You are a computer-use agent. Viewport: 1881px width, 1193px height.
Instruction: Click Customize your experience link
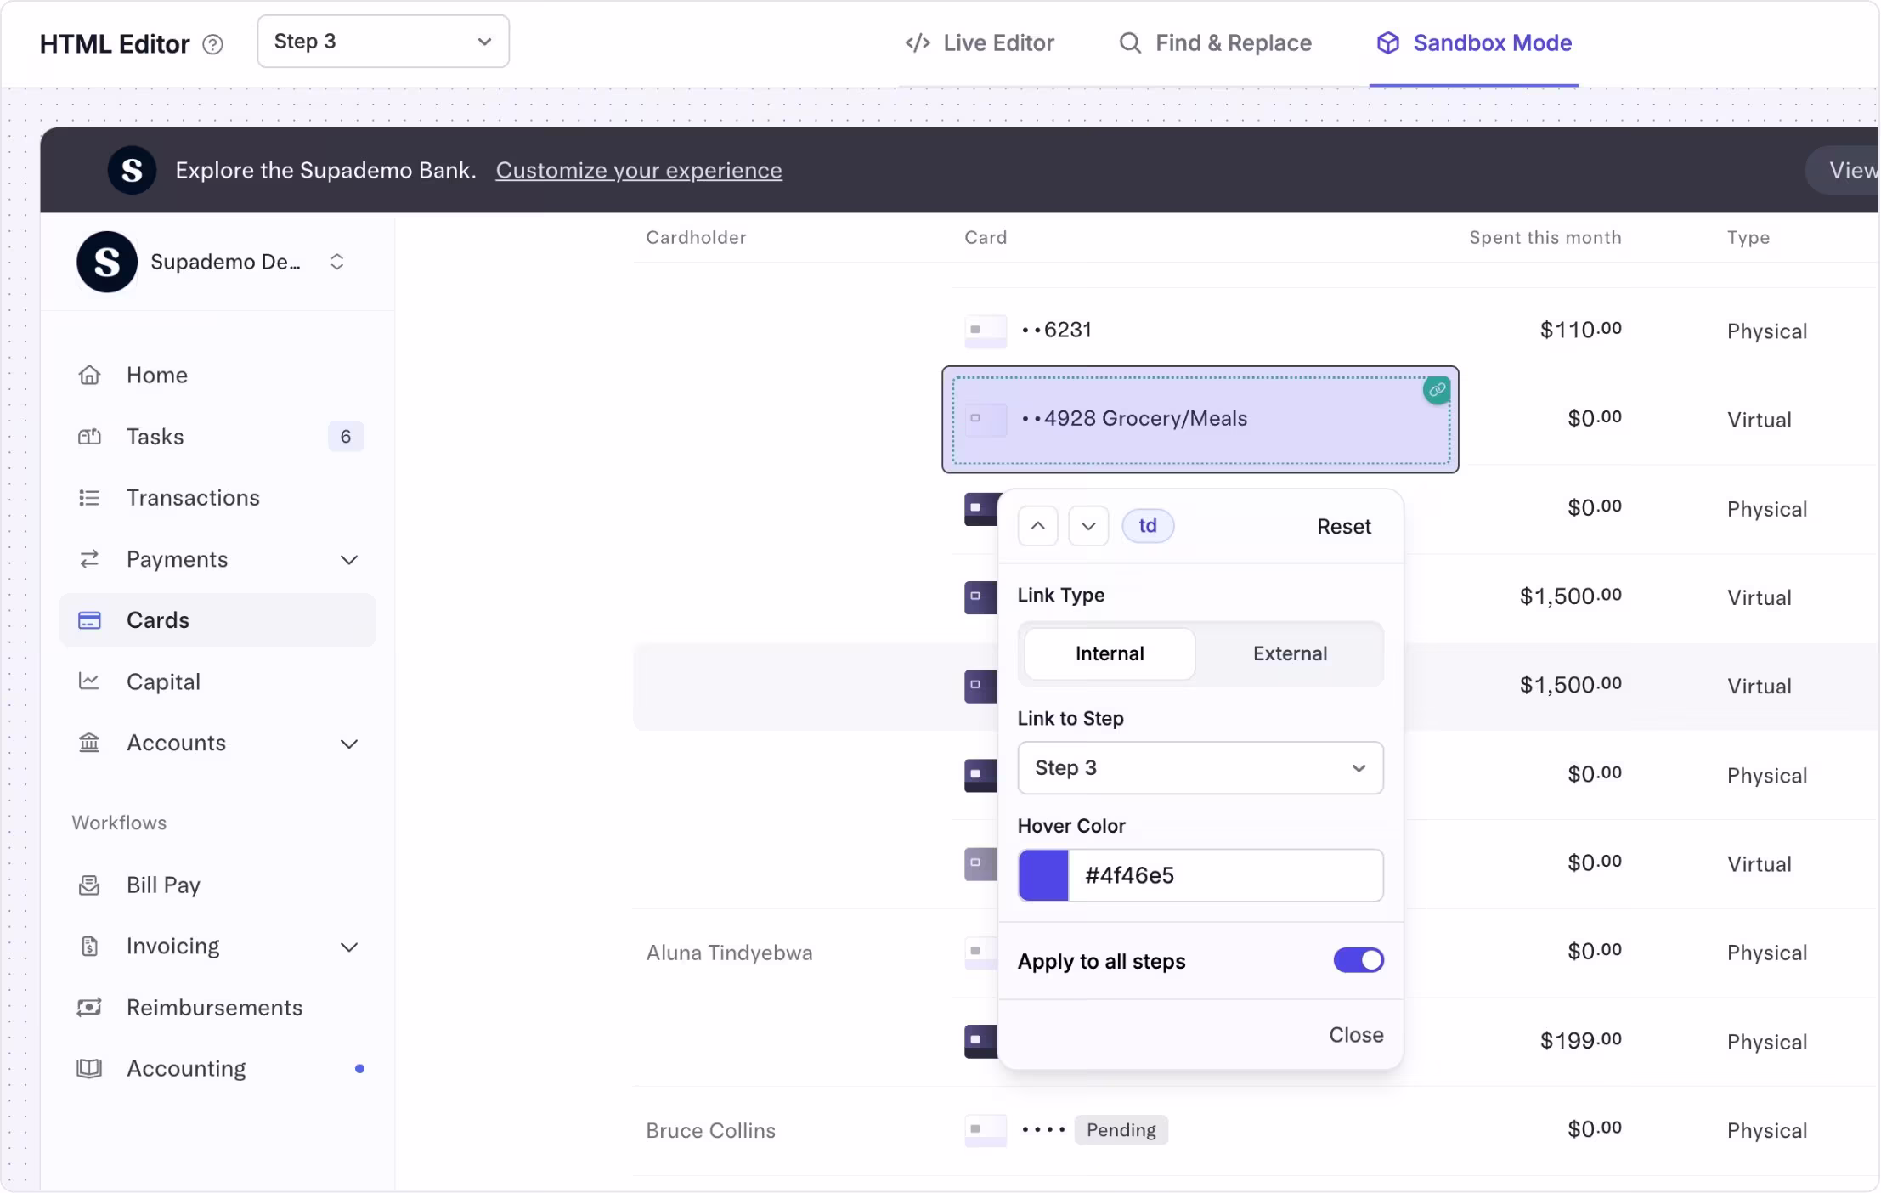(x=638, y=171)
